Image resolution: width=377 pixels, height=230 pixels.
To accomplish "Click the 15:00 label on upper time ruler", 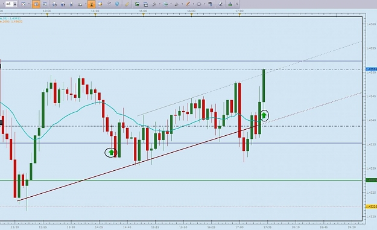I will click(x=143, y=11).
